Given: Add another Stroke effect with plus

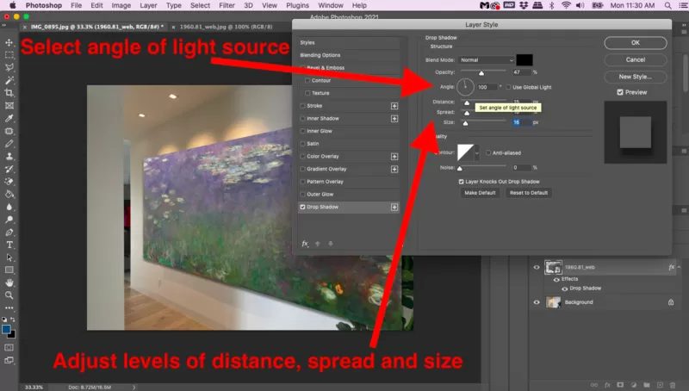Looking at the screenshot, I should (x=394, y=106).
